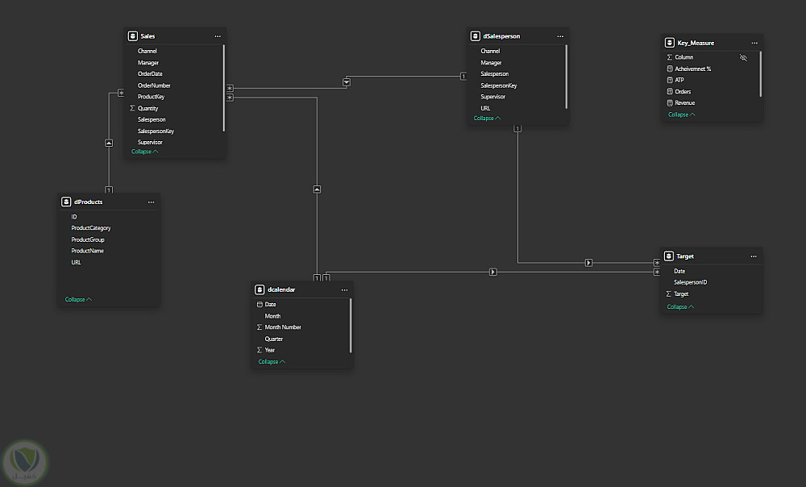Click the Sales table field list scrollbar
This screenshot has width=806, height=487.
click(x=223, y=88)
